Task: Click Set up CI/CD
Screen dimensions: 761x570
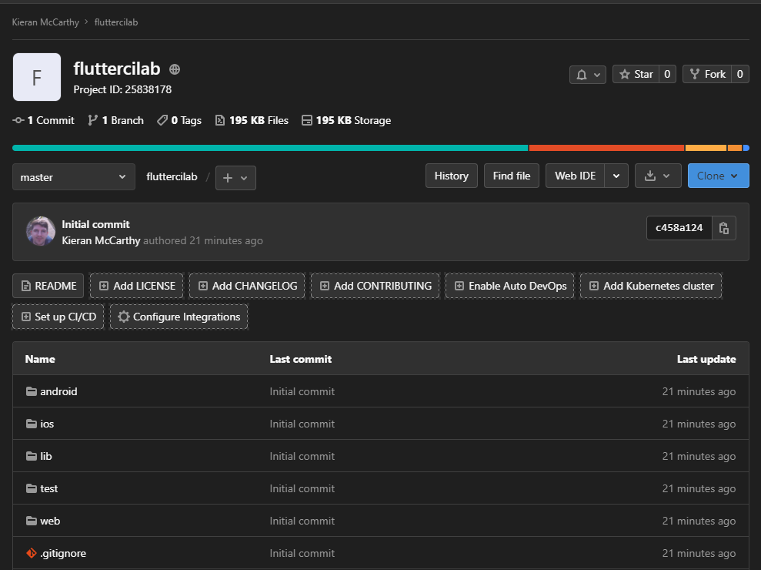Action: tap(58, 317)
